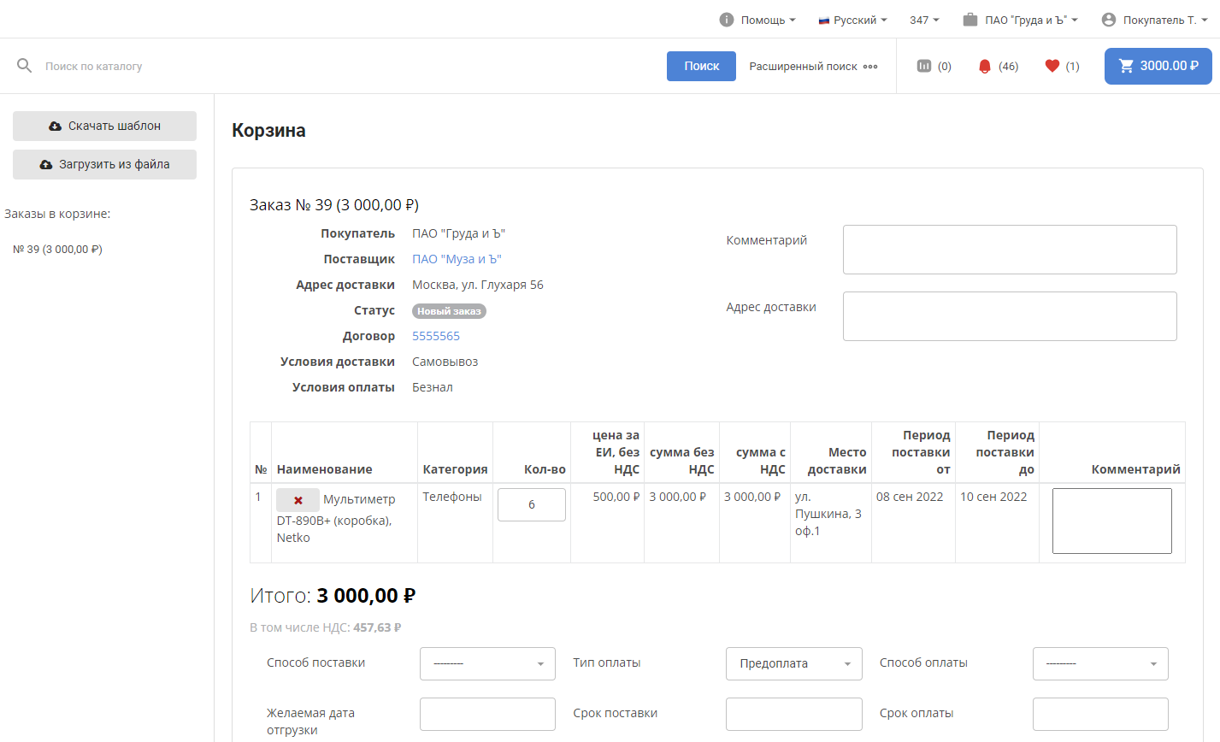Open contract link 5555565
This screenshot has height=742, width=1220.
[436, 336]
